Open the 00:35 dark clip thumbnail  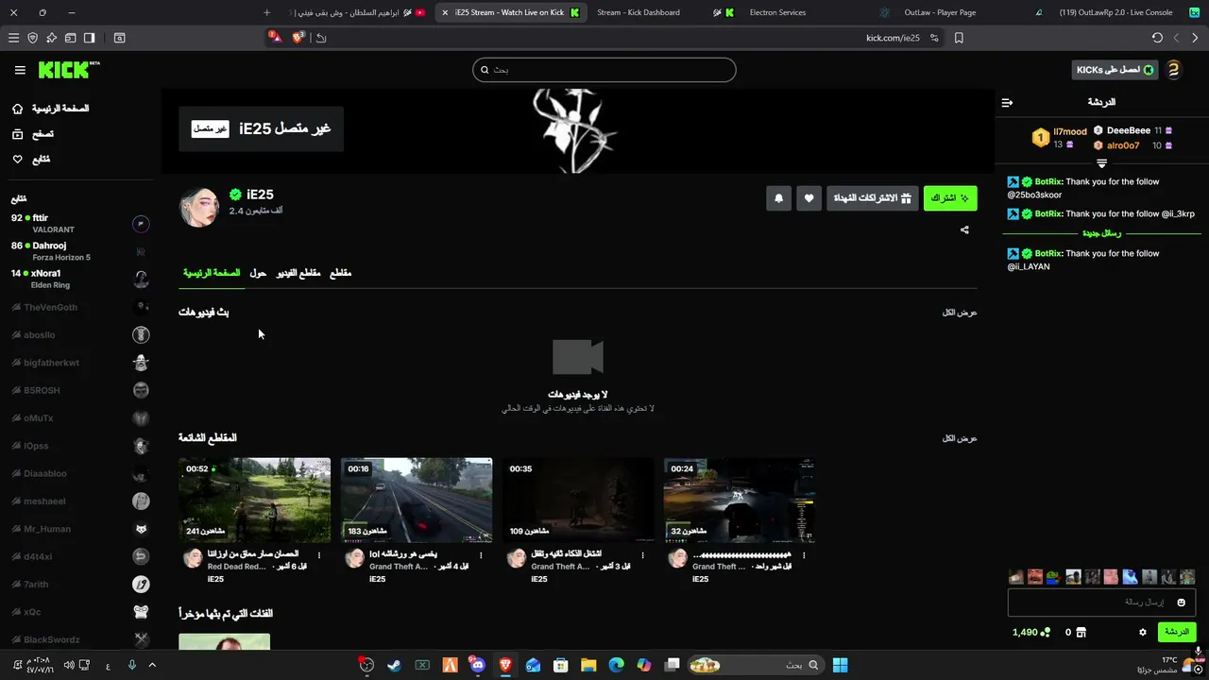point(578,501)
